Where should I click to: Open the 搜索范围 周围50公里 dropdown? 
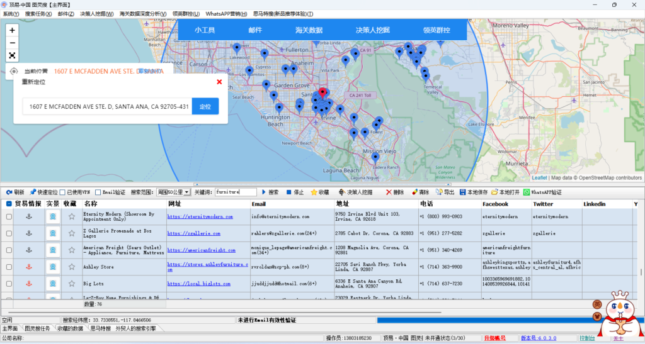point(173,192)
